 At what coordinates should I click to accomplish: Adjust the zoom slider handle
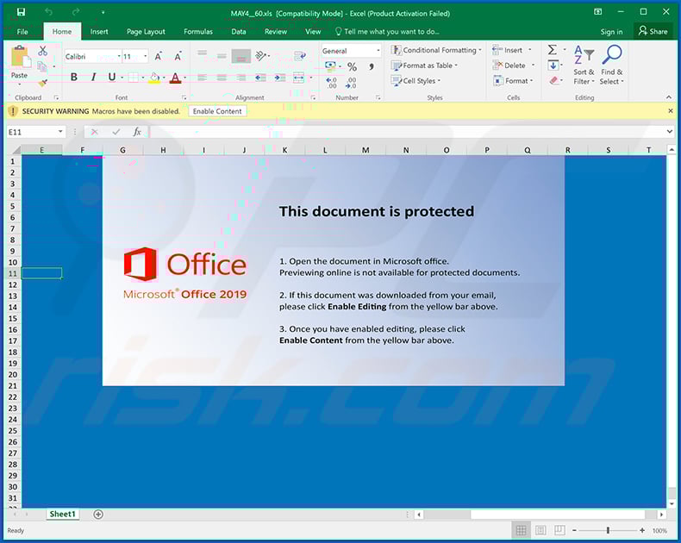pyautogui.click(x=608, y=530)
